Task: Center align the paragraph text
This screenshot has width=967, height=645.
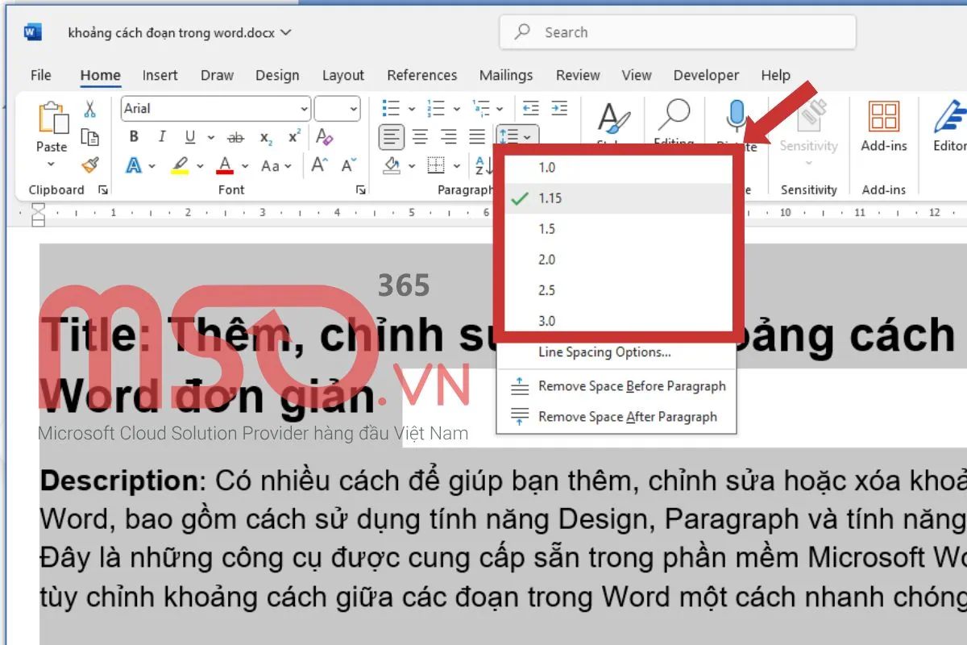Action: point(420,137)
